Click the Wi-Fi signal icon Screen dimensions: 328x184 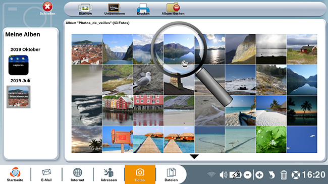tap(211, 174)
